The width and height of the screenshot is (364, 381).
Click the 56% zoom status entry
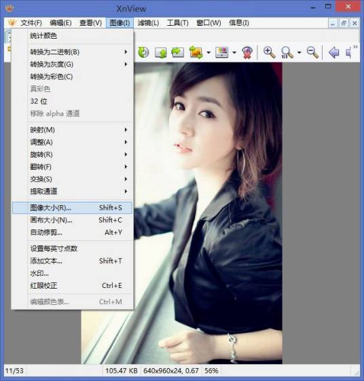(211, 371)
